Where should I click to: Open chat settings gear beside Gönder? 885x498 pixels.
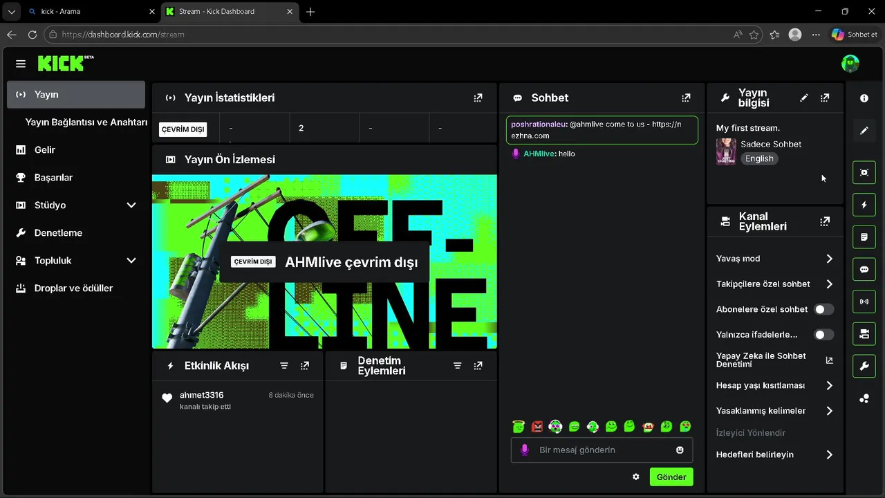coord(636,477)
